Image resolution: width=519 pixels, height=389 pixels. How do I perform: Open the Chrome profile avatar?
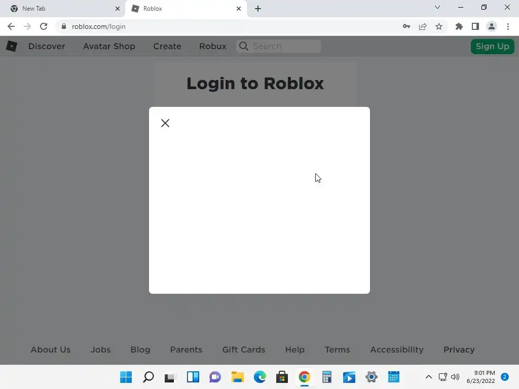[492, 26]
